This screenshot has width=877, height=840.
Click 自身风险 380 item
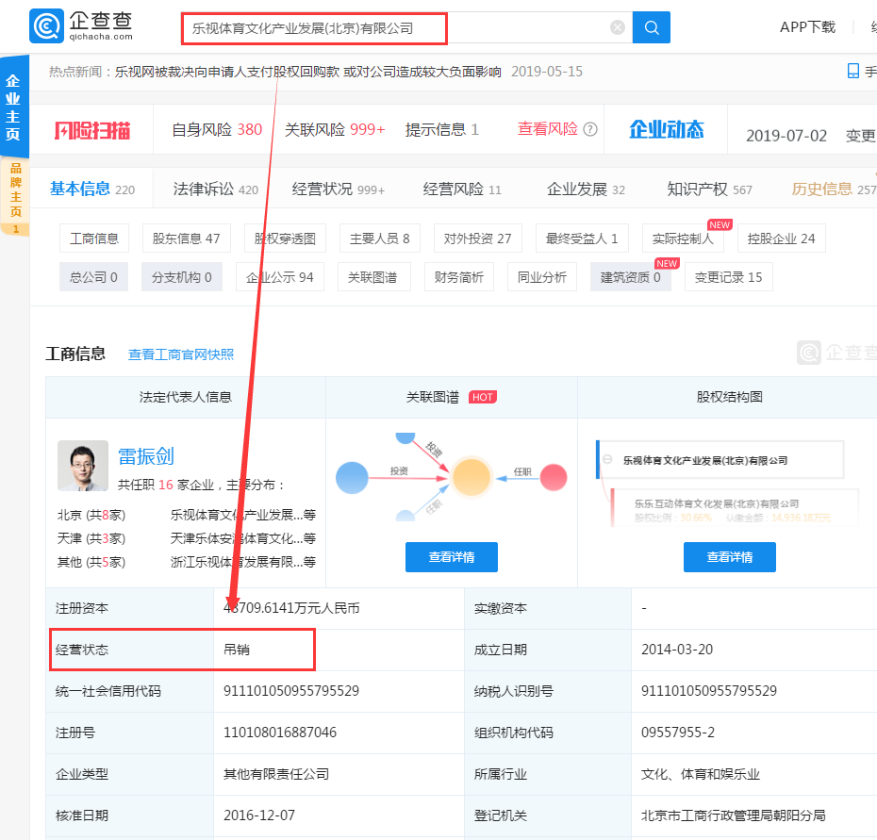point(217,129)
